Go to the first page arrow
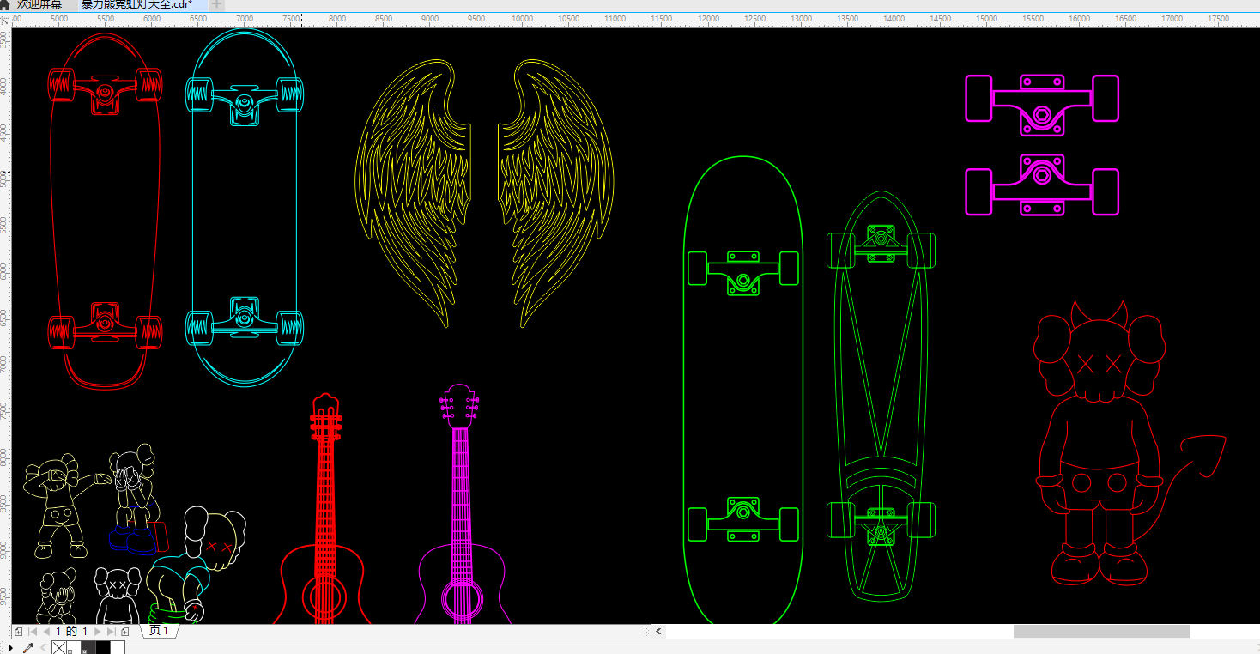1260x654 pixels. point(33,632)
